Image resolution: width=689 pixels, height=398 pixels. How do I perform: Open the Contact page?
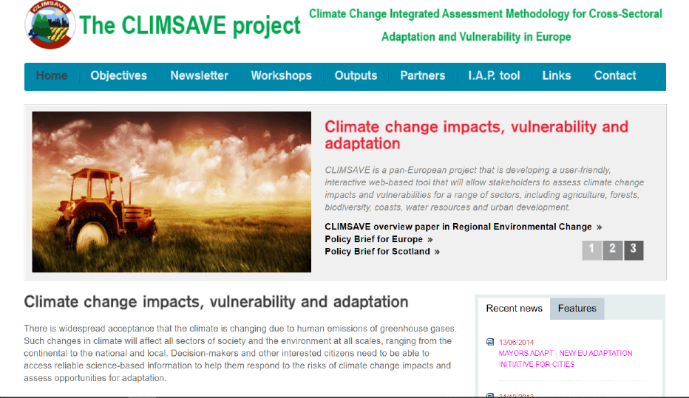point(614,76)
